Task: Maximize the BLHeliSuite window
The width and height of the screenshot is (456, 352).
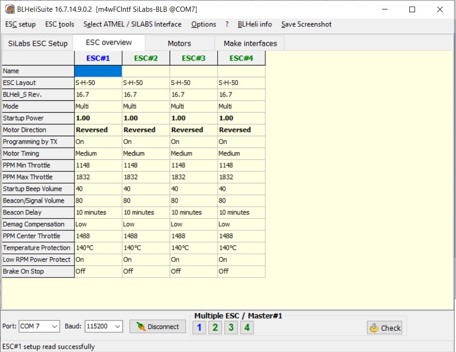Action: pos(412,9)
